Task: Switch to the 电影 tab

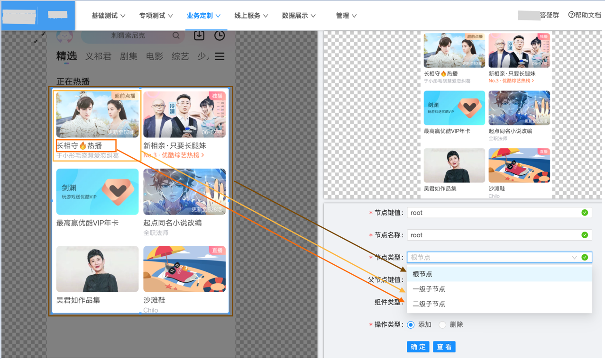Action: [154, 56]
